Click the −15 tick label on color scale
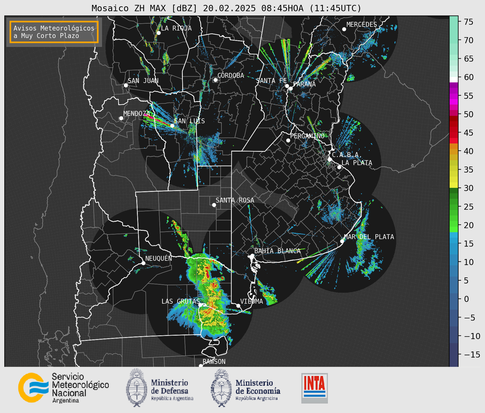This screenshot has width=485, height=413. point(472,354)
